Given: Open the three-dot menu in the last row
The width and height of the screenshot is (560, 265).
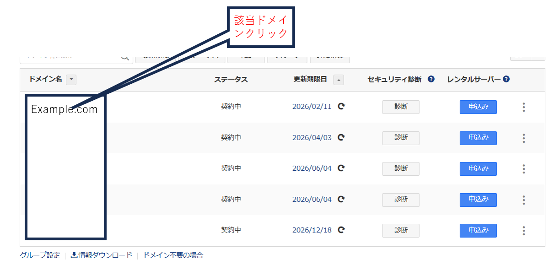Looking at the screenshot, I should (x=523, y=231).
